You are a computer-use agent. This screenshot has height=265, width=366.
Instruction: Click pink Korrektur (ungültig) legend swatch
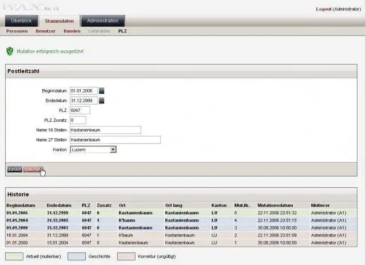click(x=126, y=256)
